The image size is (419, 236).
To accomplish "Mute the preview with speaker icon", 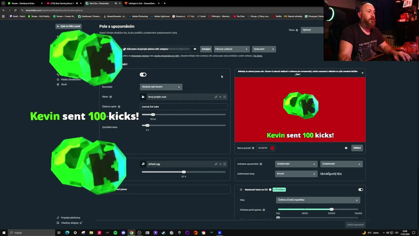I will pyautogui.click(x=346, y=148).
